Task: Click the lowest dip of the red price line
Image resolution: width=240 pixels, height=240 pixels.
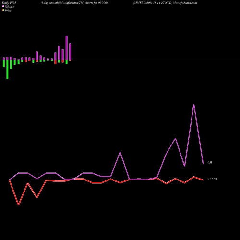Action: click(19, 204)
